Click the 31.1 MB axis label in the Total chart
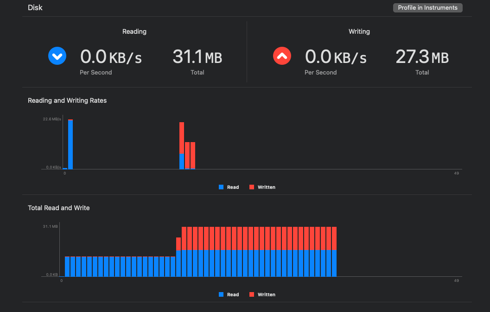 click(50, 226)
